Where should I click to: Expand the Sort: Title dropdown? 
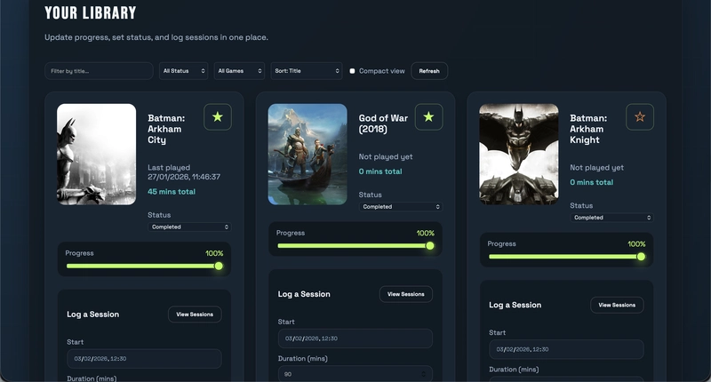pos(306,71)
